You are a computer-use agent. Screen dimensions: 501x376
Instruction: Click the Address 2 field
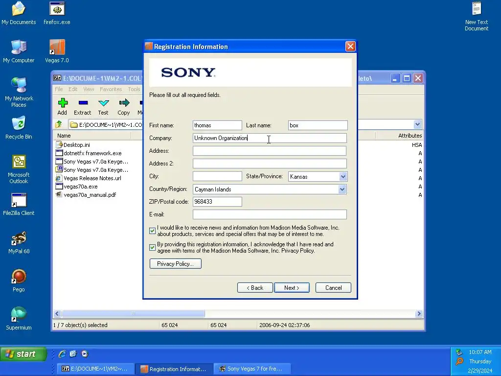[270, 164]
